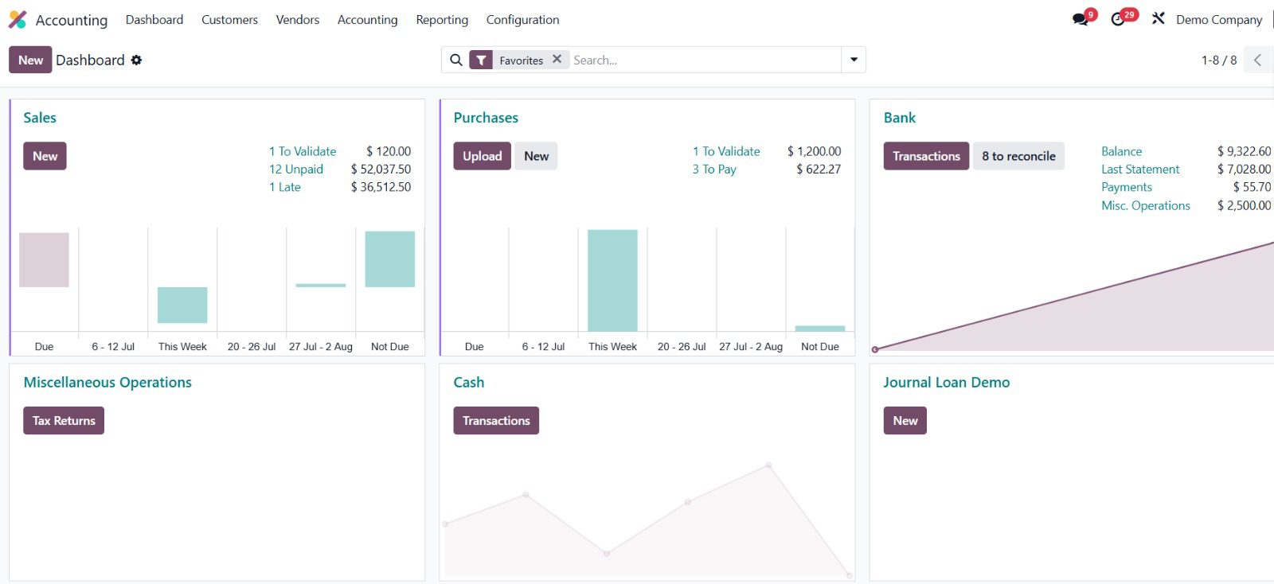The image size is (1274, 584).
Task: Open the Demo Company switcher
Action: (1218, 20)
